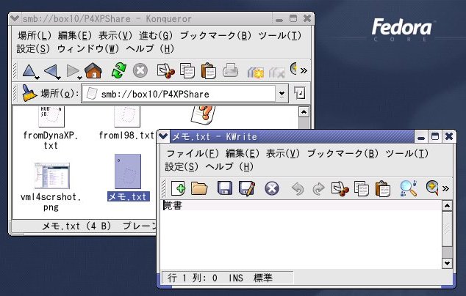Image resolution: width=466 pixels, height=296 pixels.
Task: Open Konqueror's ヘルプ(H) menu
Action: pyautogui.click(x=150, y=48)
